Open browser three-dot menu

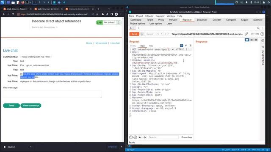(121, 14)
